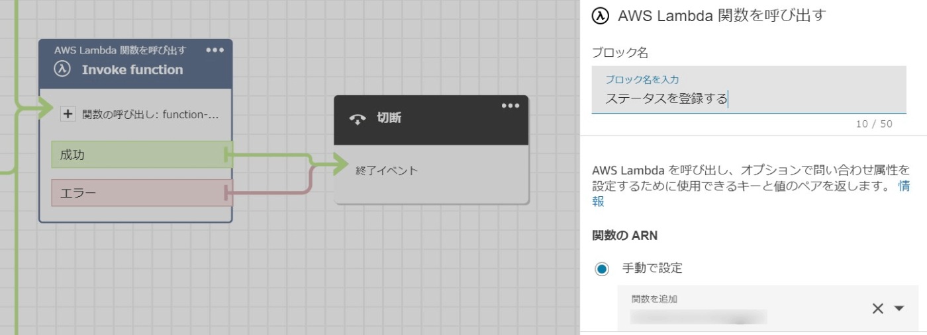Clear the selected function with X icon
The height and width of the screenshot is (335, 927).
pyautogui.click(x=878, y=309)
